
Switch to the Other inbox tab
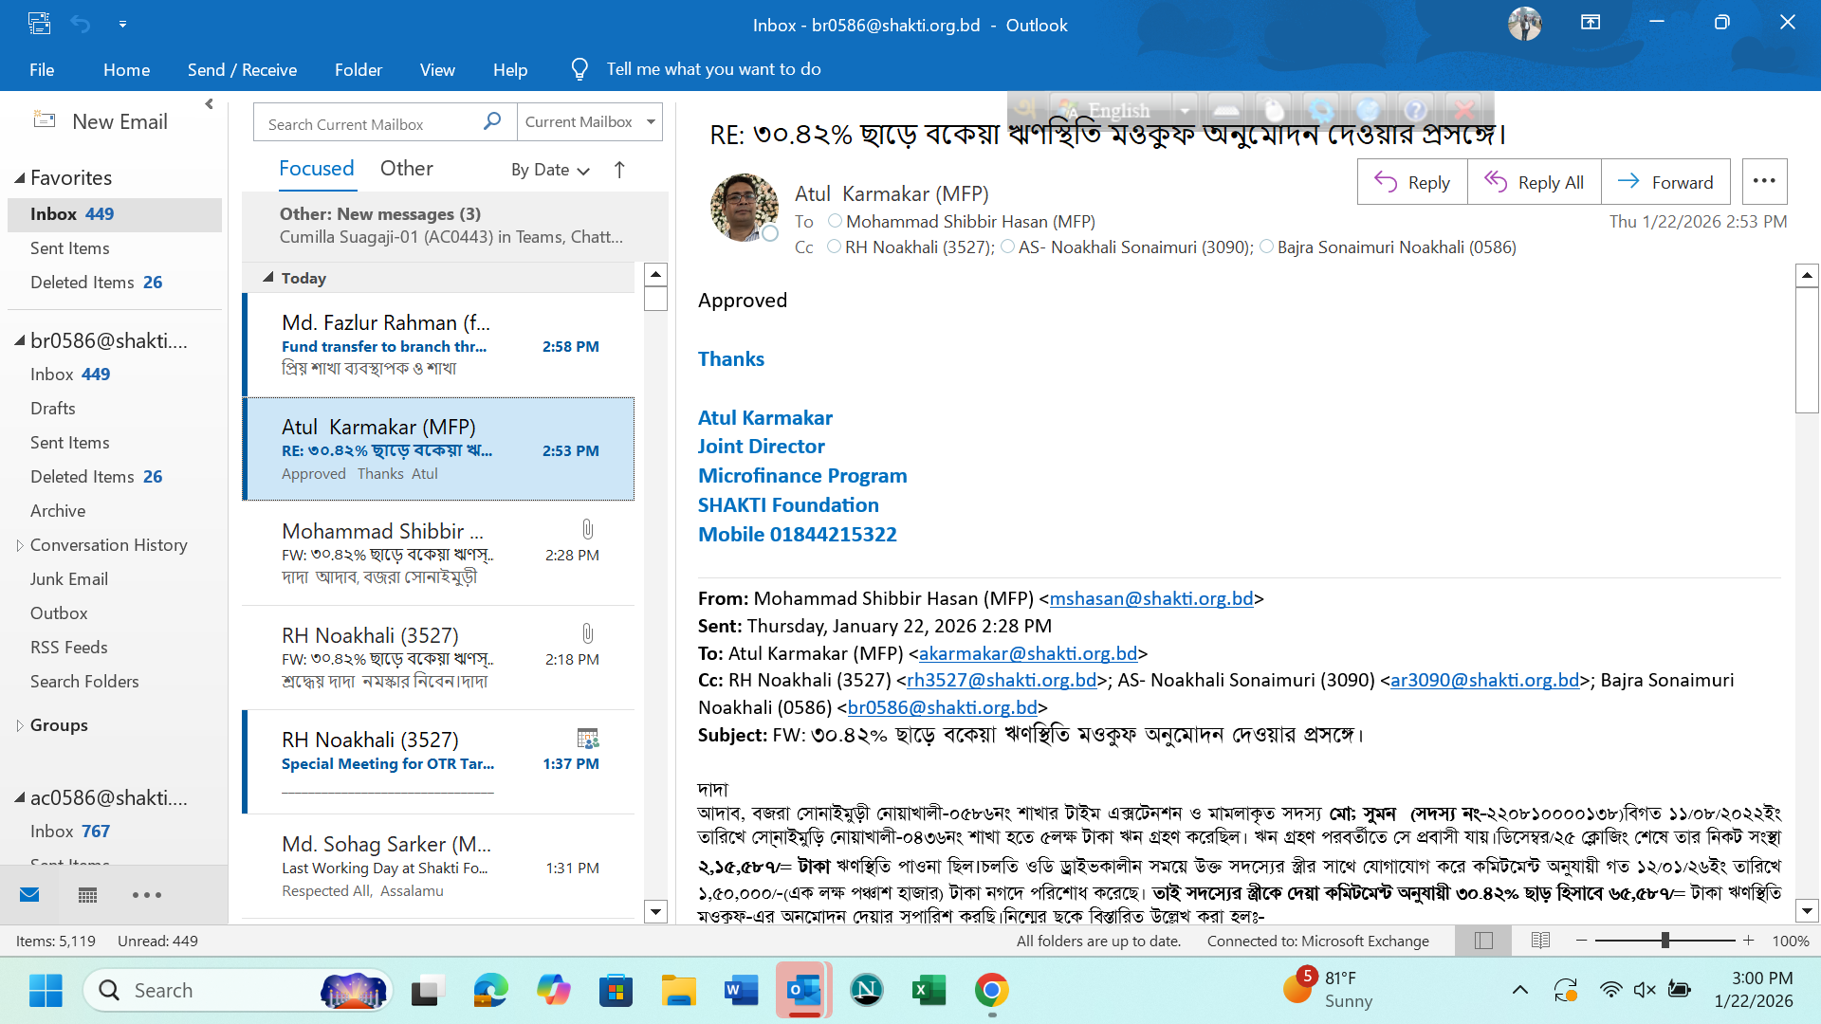tap(406, 169)
